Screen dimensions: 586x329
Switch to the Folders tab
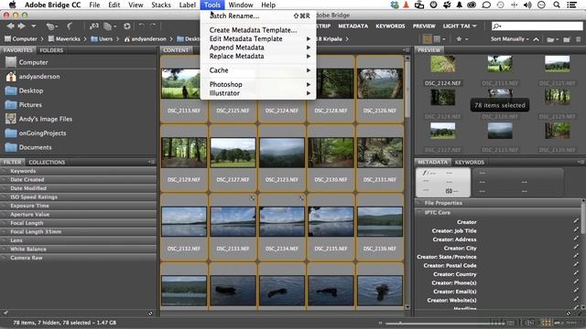(51, 50)
